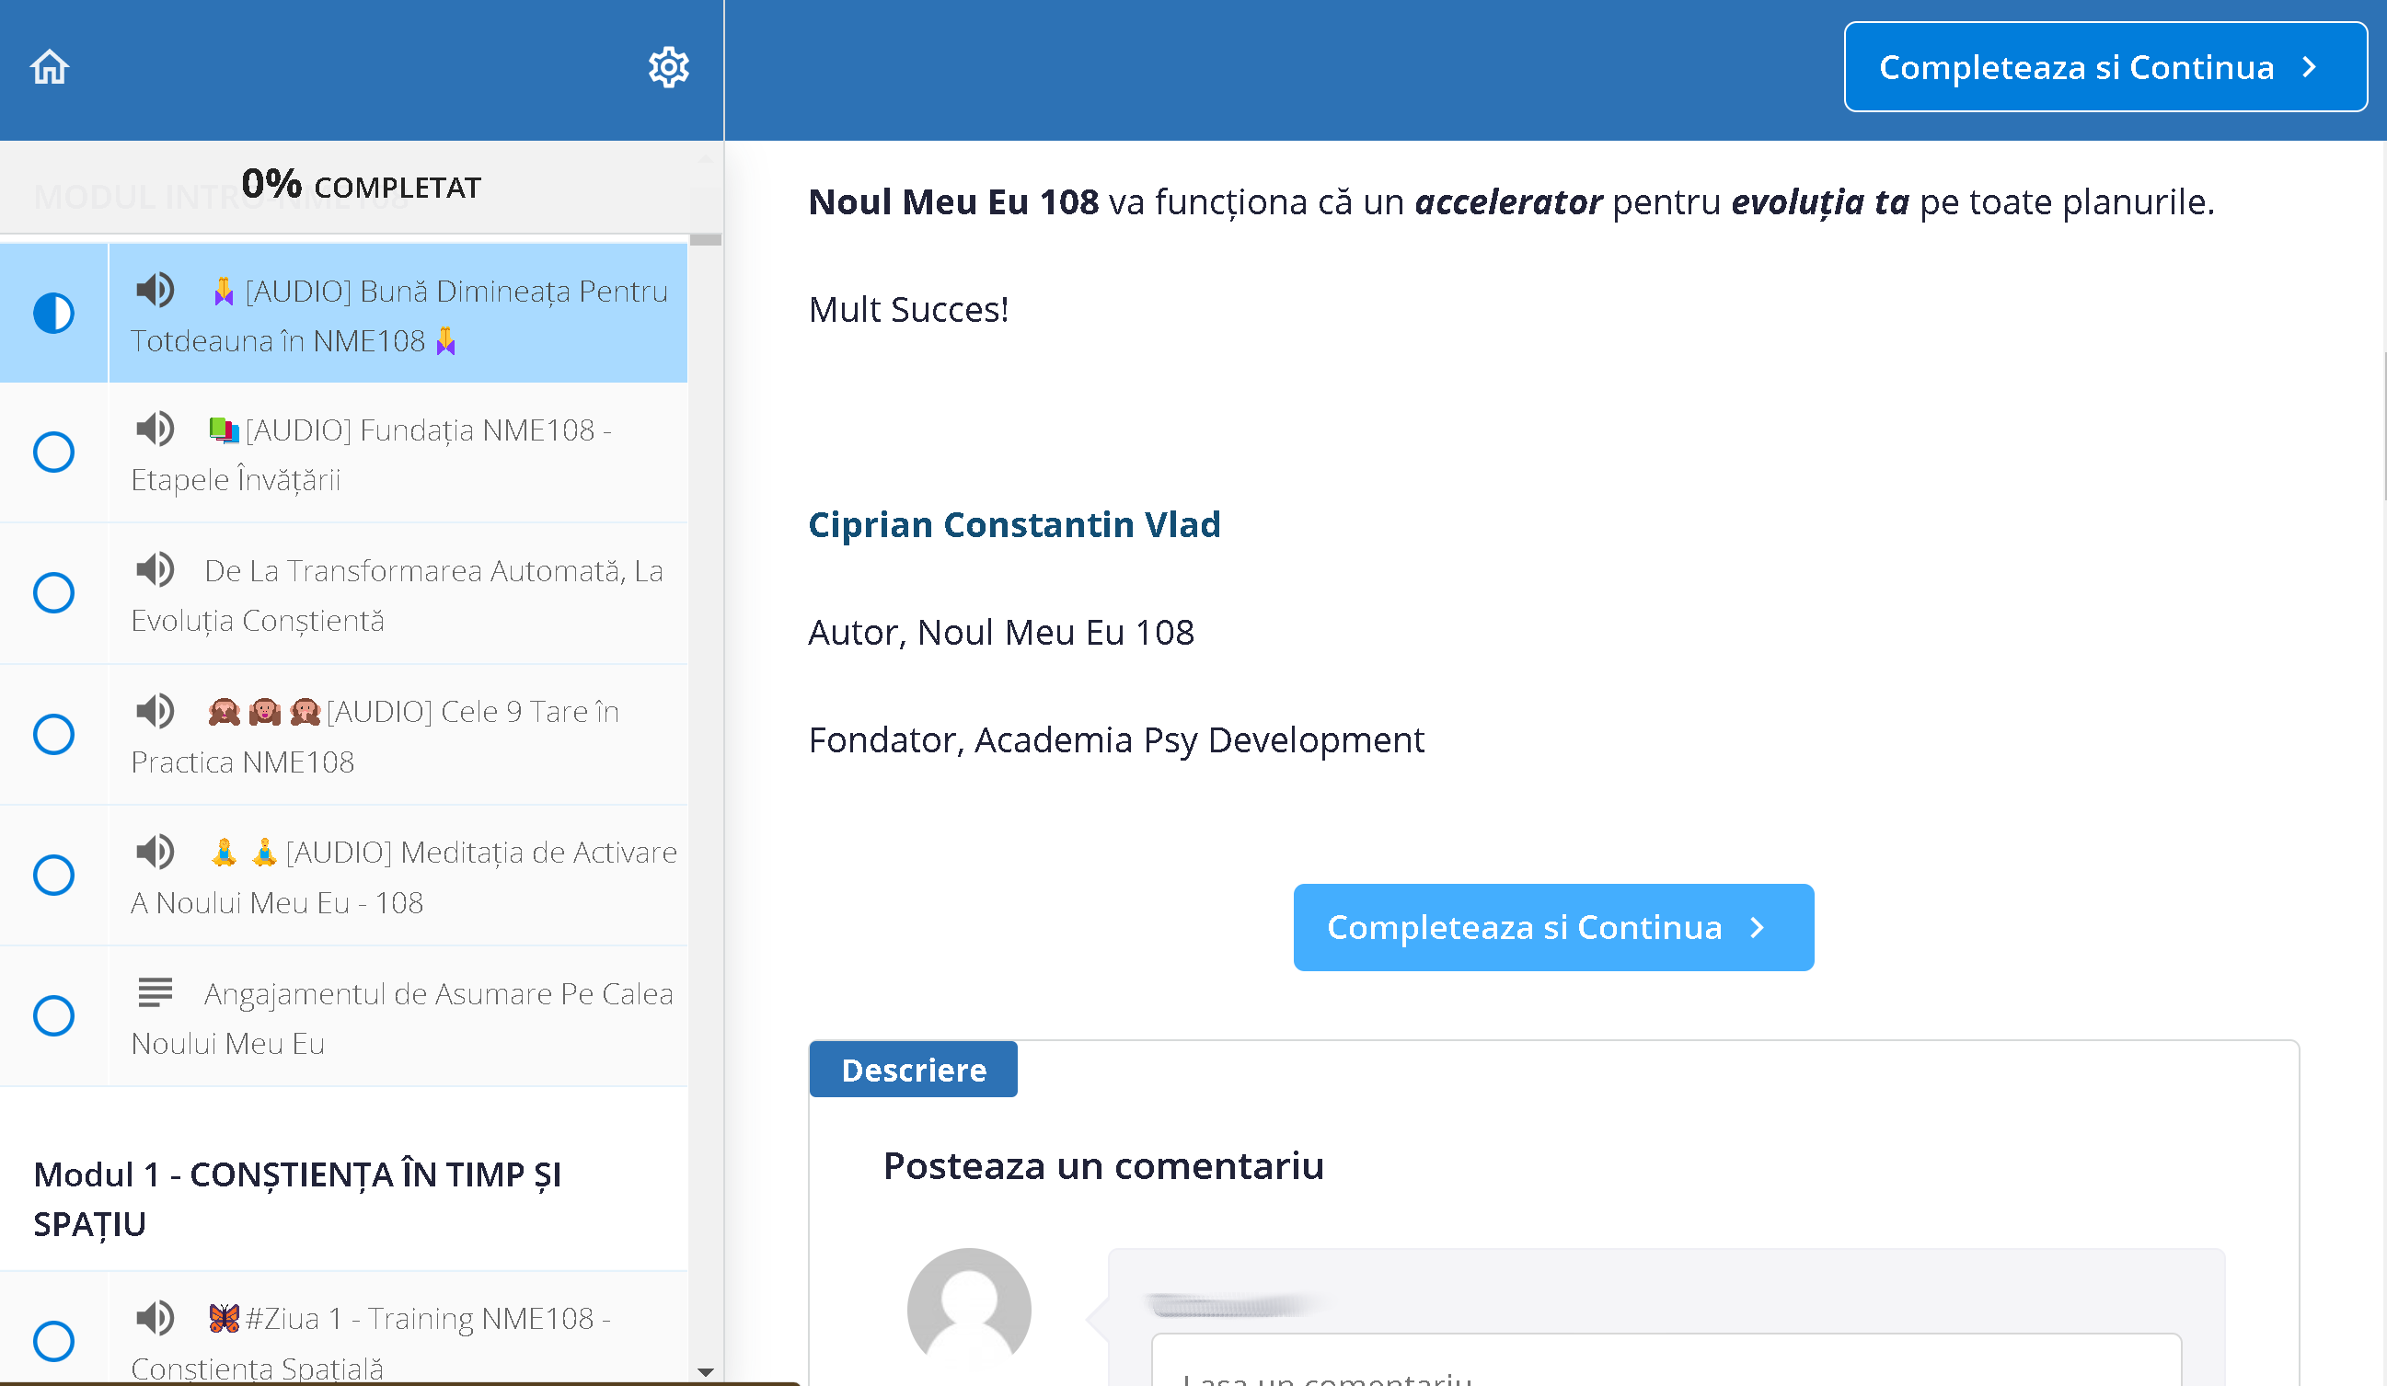Viewport: 2387px width, 1386px height.
Task: Mark Angajamentul de Asumare completion circle
Action: (x=54, y=1016)
